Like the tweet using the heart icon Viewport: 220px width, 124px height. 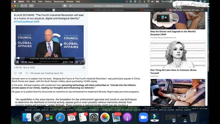pos(15,73)
